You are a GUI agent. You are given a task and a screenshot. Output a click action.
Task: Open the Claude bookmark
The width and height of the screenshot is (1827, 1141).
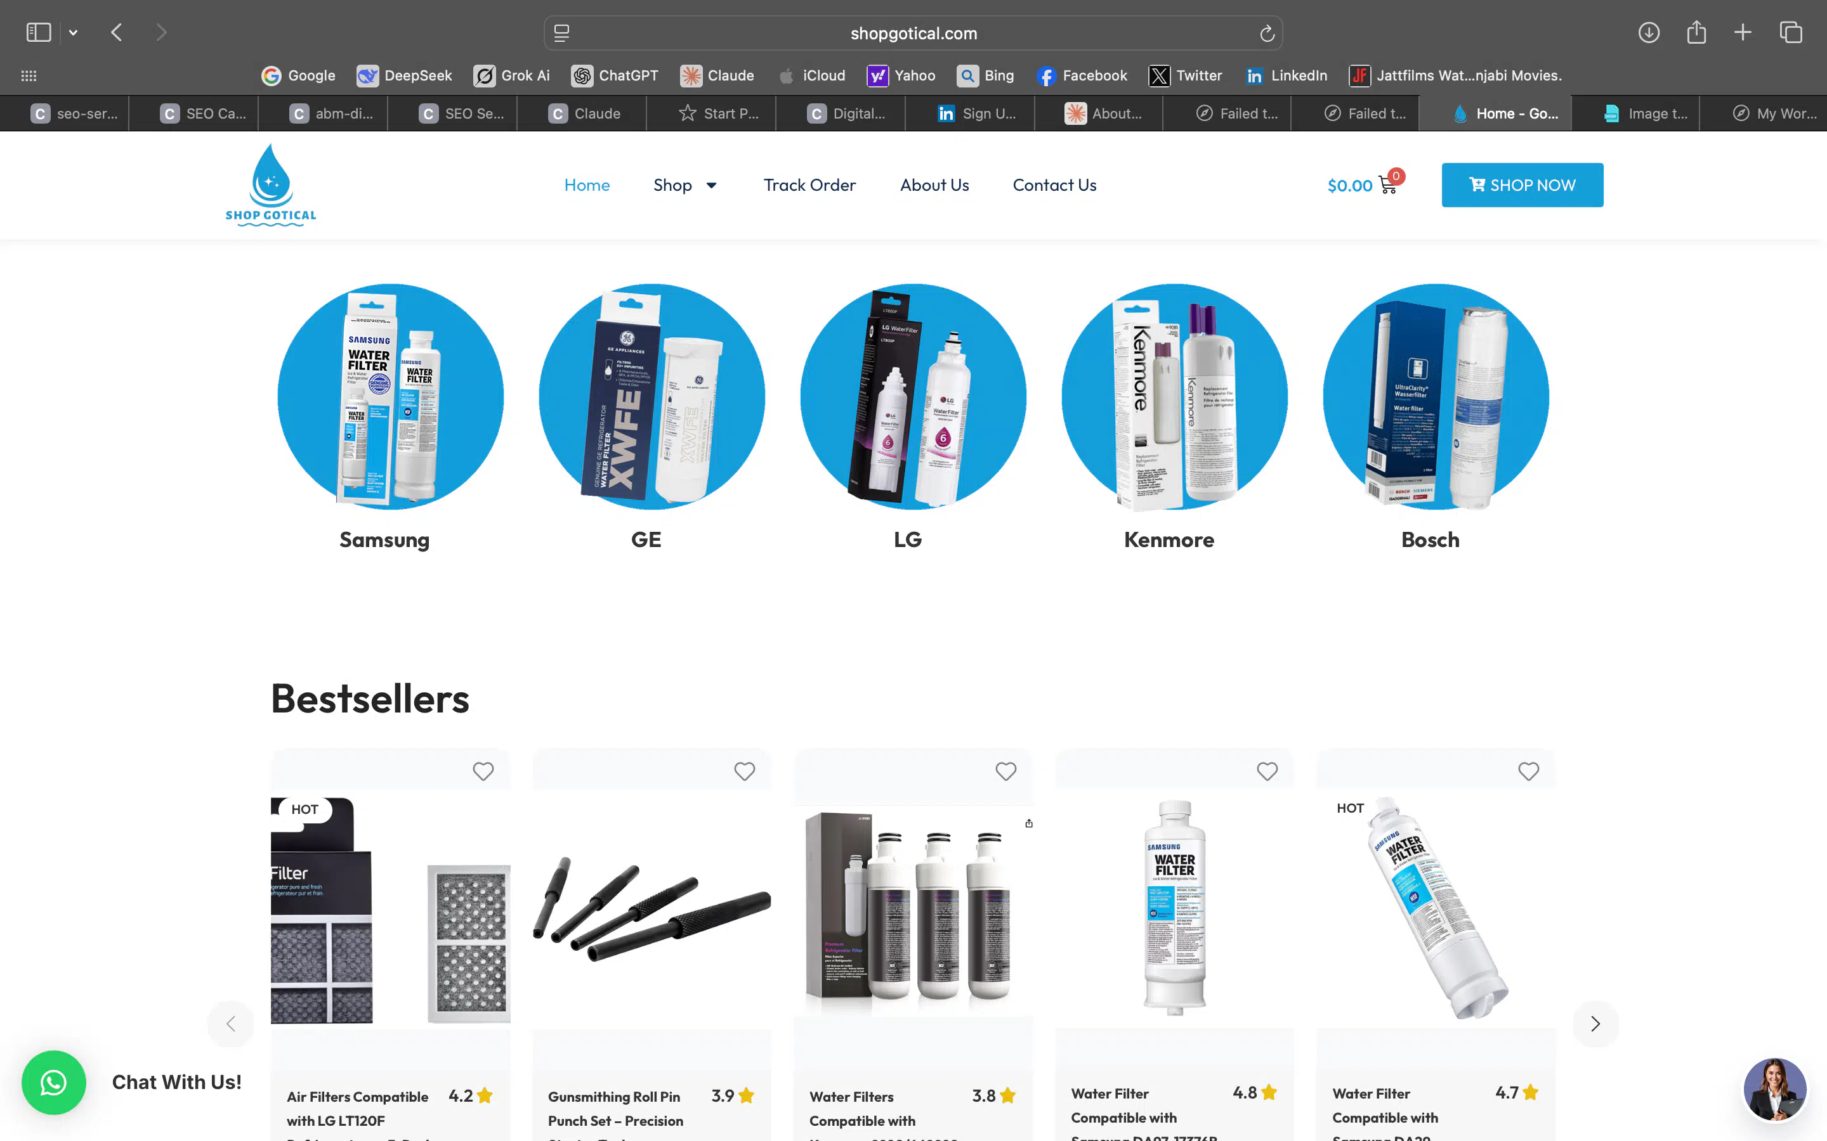716,75
